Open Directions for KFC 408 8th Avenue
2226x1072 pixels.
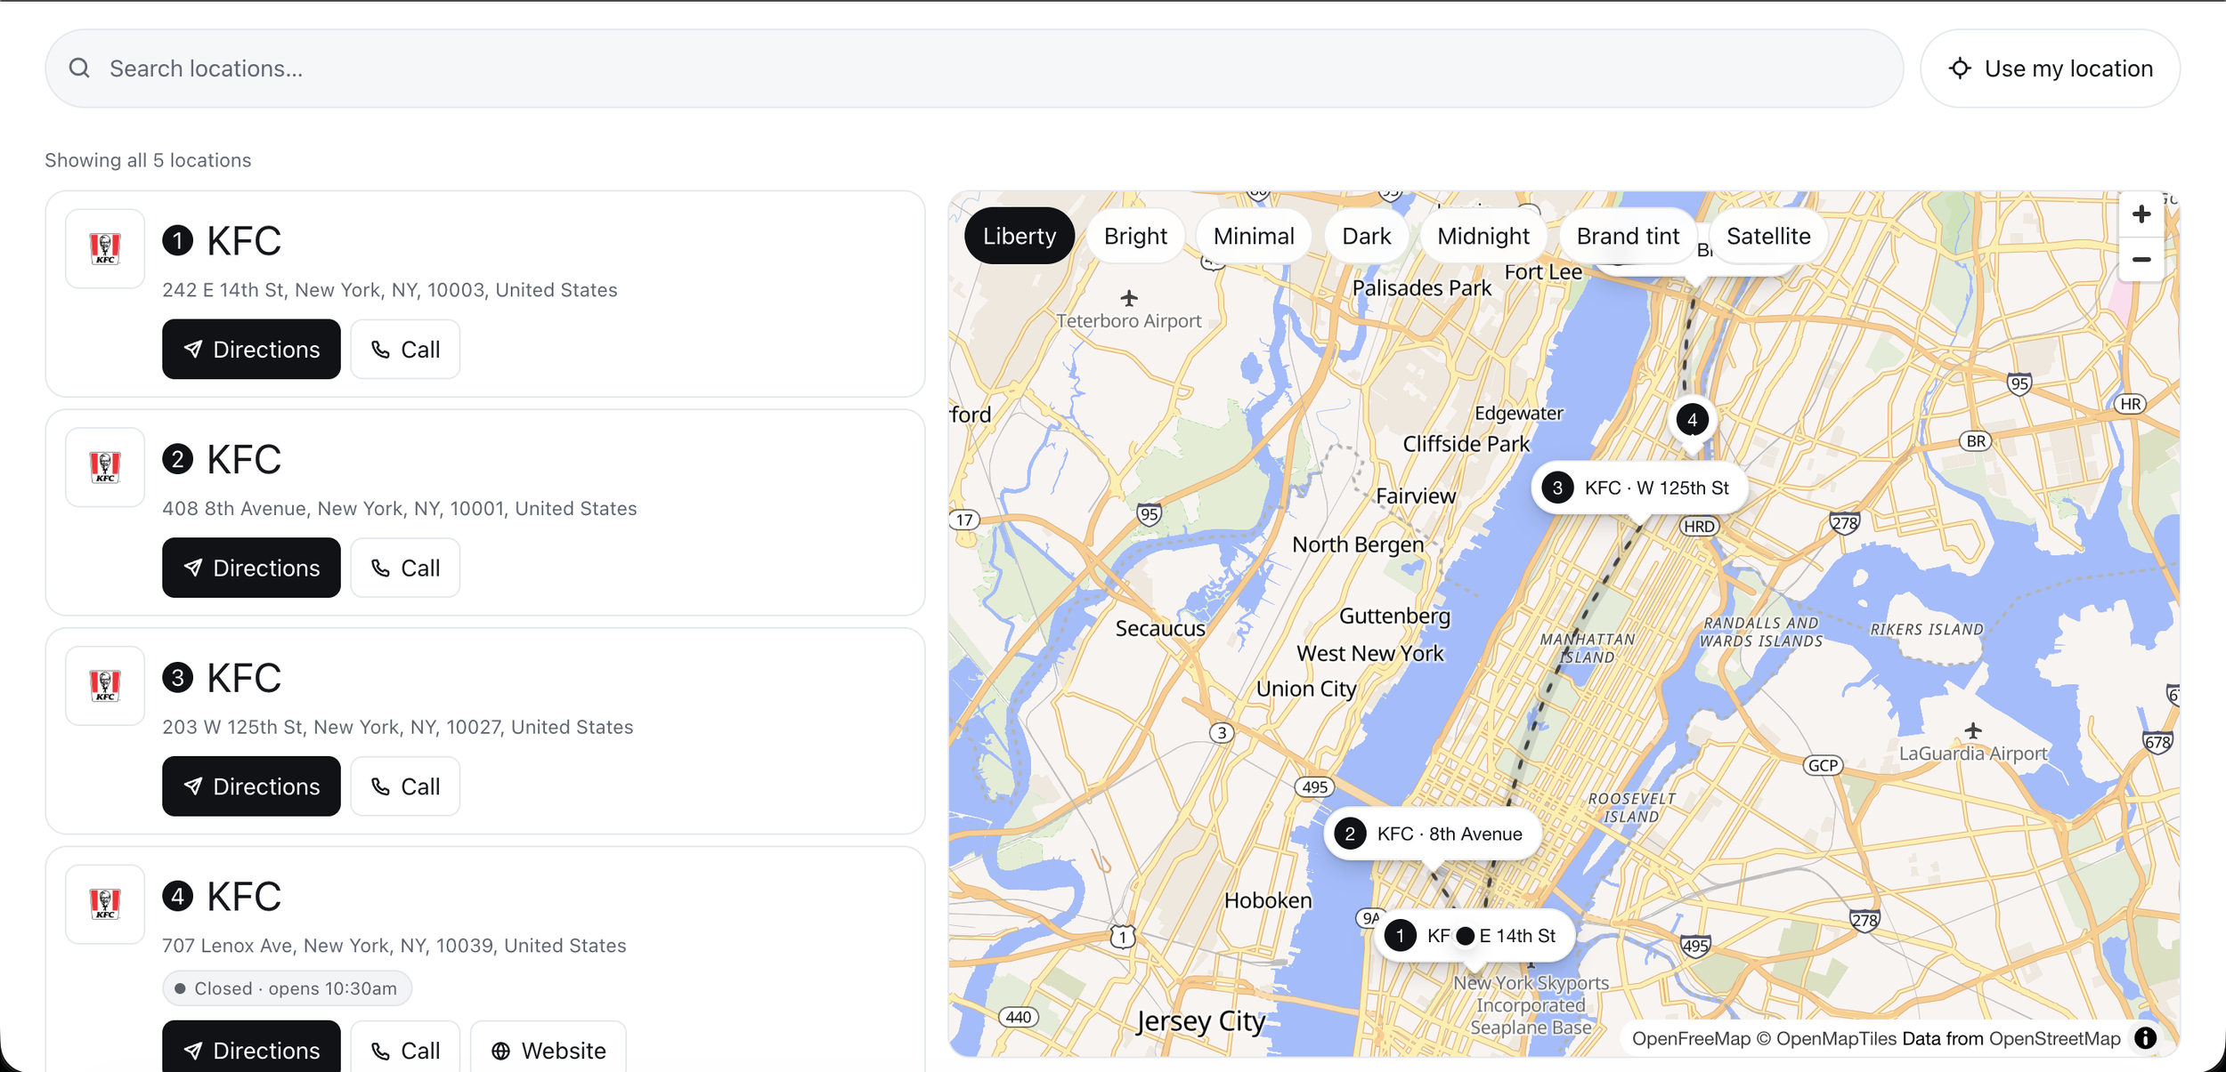[251, 568]
